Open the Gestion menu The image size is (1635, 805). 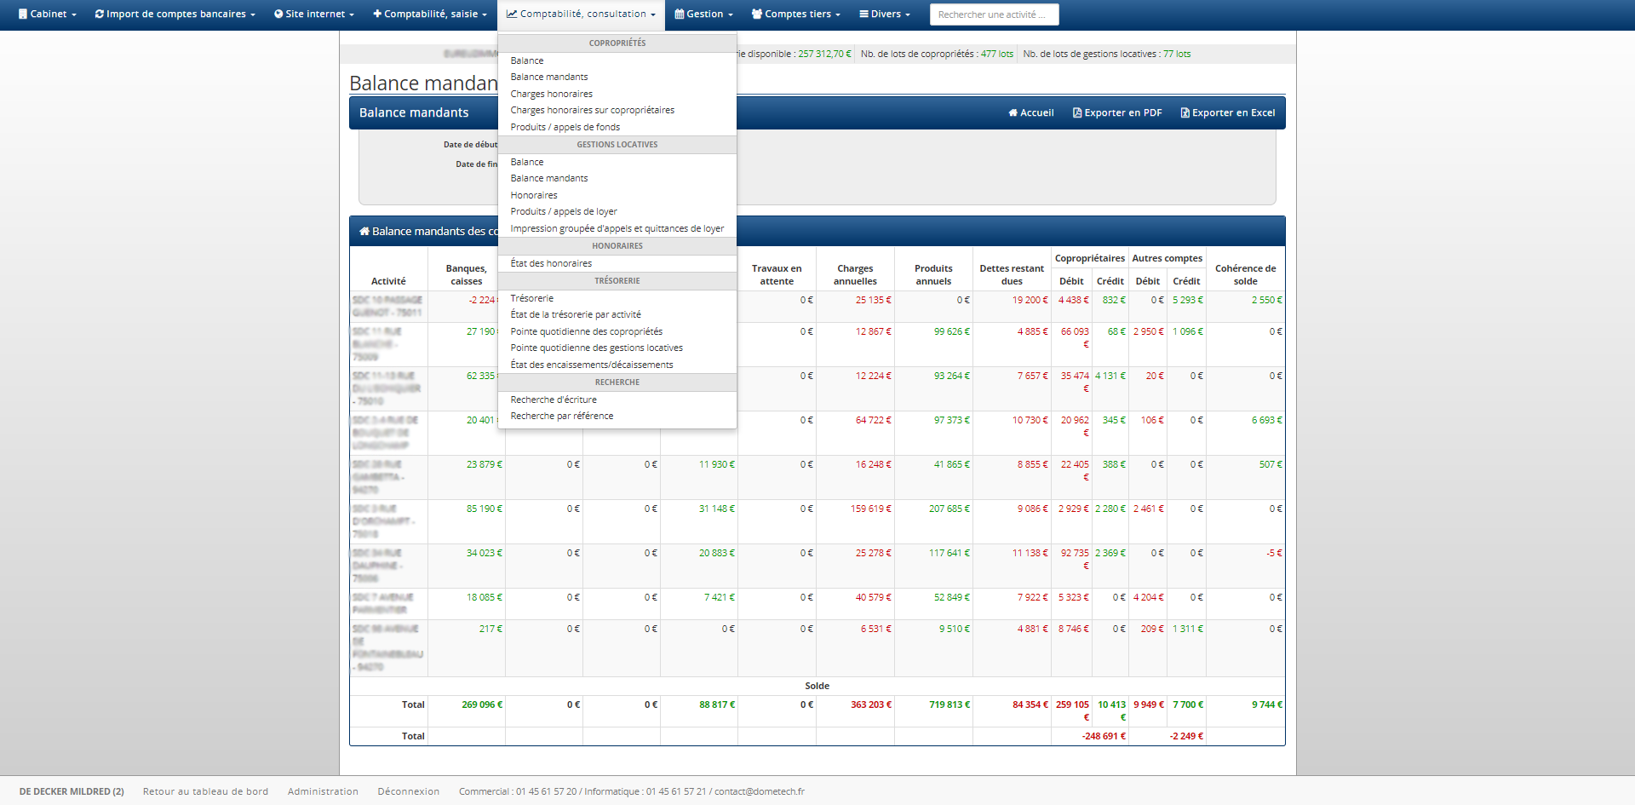point(703,14)
